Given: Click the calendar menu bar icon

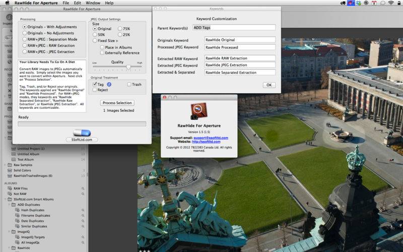Looking at the screenshot, I should coord(374,3).
